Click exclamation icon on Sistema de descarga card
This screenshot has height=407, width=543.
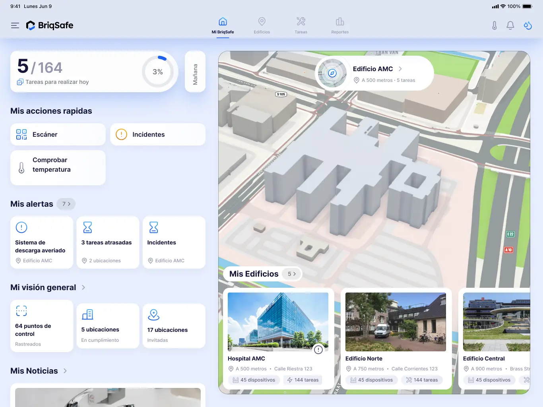[x=21, y=227]
